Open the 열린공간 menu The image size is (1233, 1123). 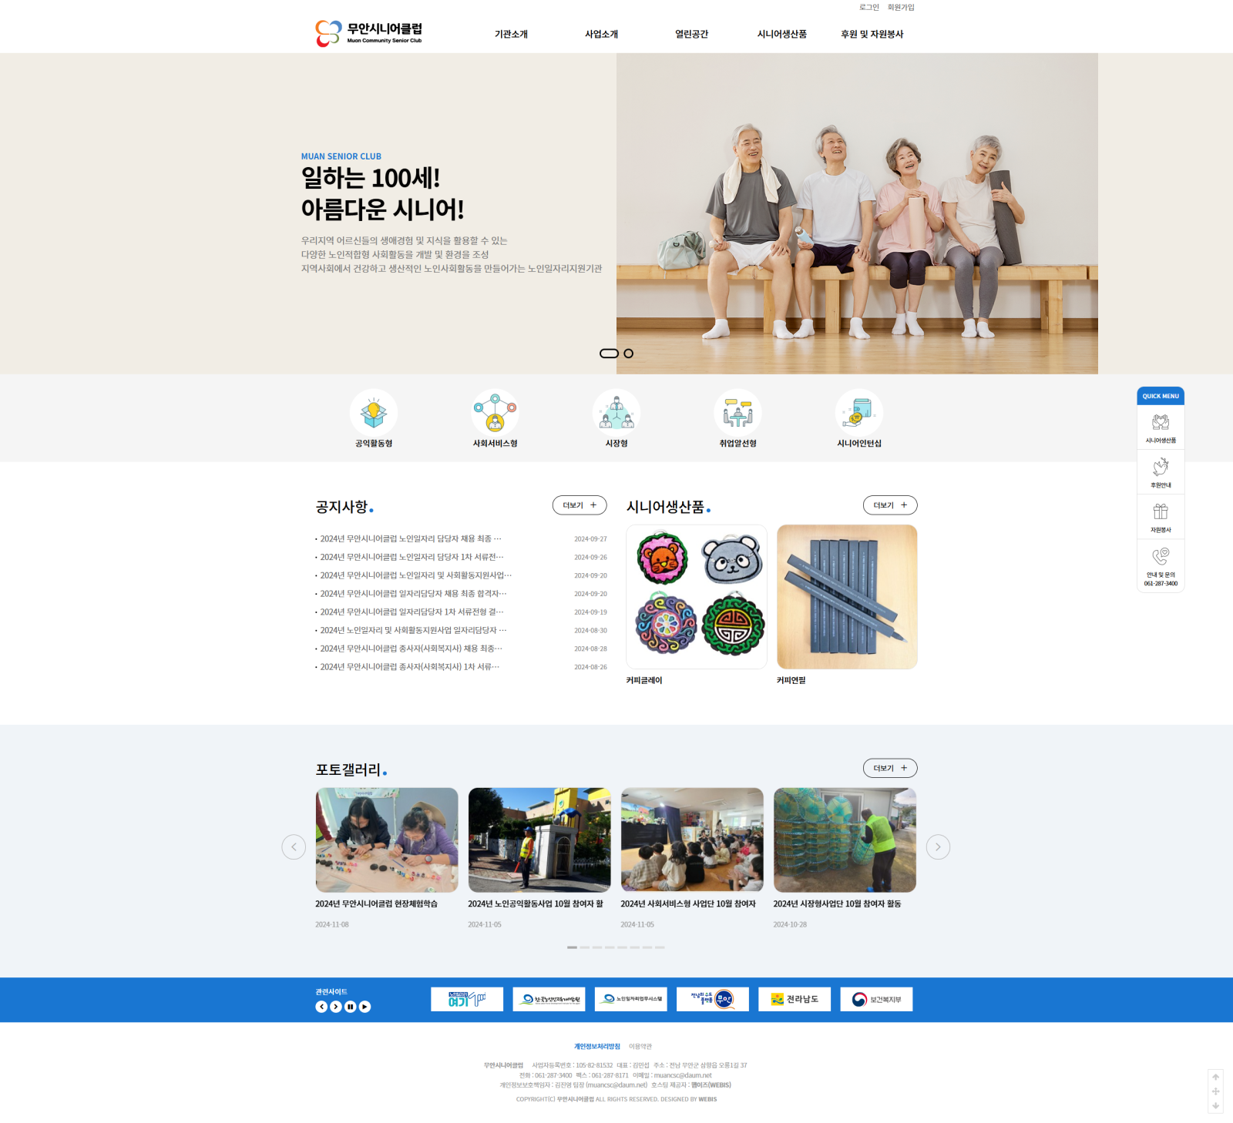[691, 35]
